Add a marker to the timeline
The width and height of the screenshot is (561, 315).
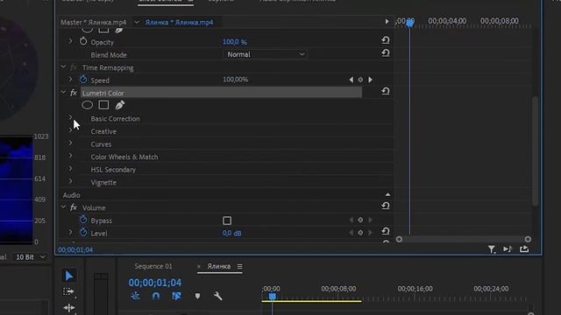[197, 296]
